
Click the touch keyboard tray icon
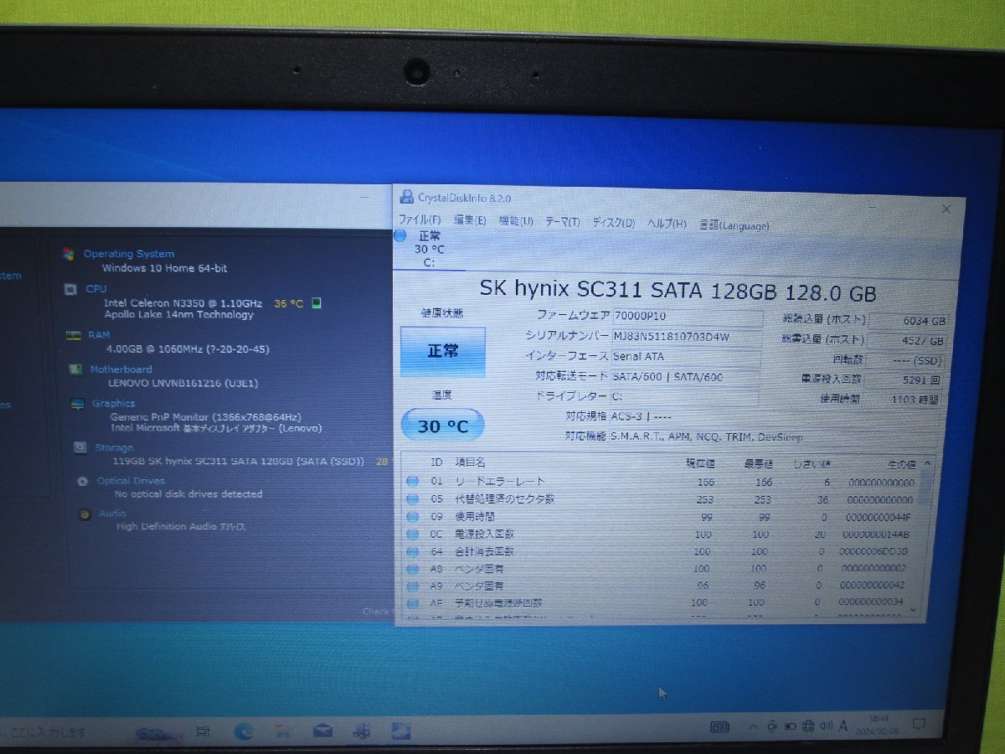[719, 726]
